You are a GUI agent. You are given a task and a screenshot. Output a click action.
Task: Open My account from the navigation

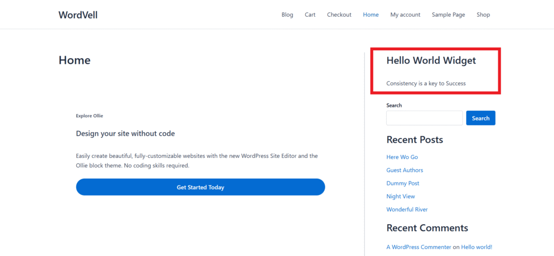(x=405, y=15)
